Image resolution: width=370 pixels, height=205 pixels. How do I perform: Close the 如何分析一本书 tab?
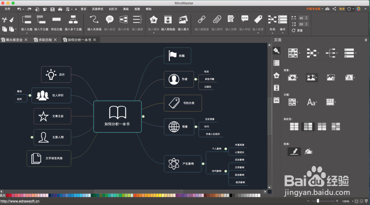(x=95, y=40)
